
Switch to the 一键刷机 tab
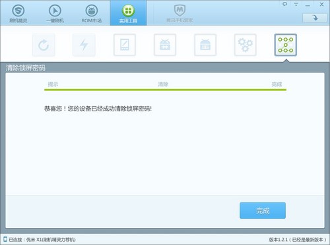(x=55, y=13)
